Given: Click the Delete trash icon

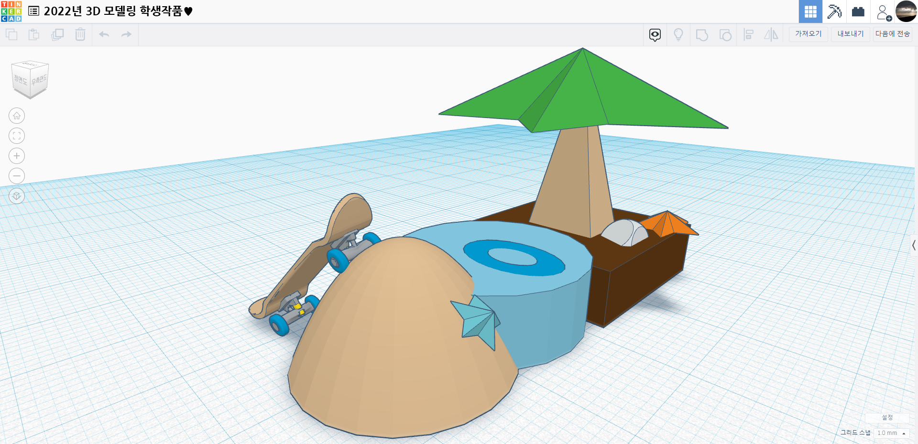Looking at the screenshot, I should tap(80, 34).
